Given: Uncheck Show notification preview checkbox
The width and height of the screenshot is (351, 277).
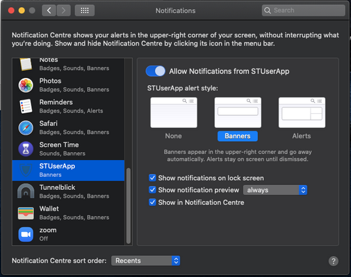Looking at the screenshot, I should (x=152, y=190).
